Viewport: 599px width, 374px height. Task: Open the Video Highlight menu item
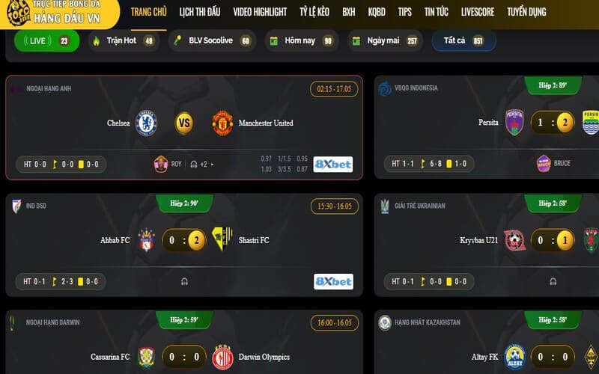pyautogui.click(x=260, y=12)
